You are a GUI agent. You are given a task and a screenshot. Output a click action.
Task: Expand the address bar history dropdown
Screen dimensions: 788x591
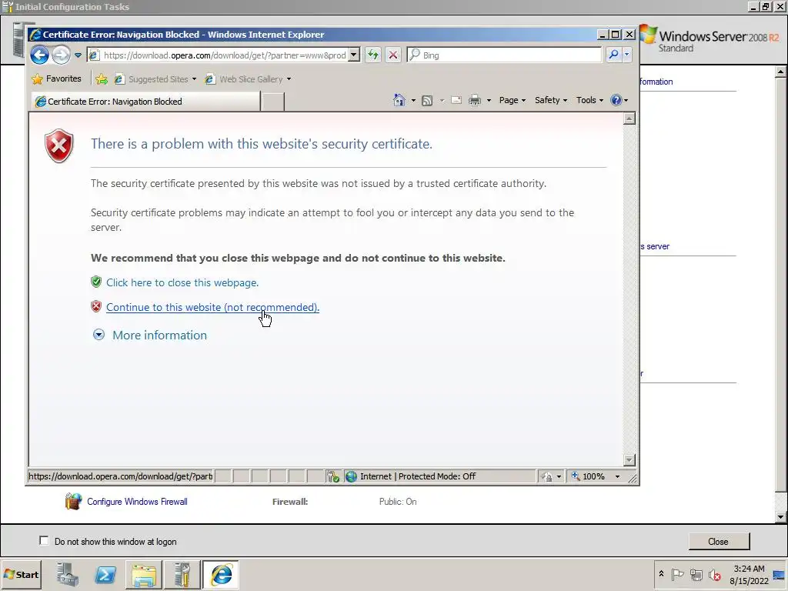354,55
